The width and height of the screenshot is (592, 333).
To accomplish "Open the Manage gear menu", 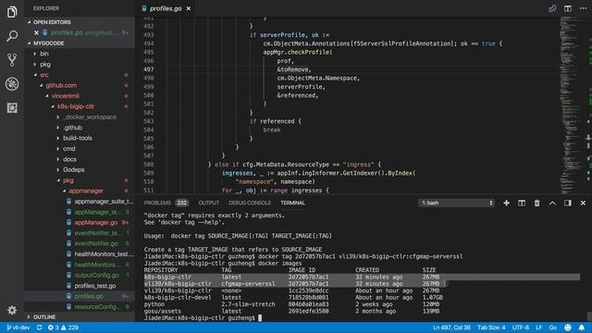I will pyautogui.click(x=12, y=310).
